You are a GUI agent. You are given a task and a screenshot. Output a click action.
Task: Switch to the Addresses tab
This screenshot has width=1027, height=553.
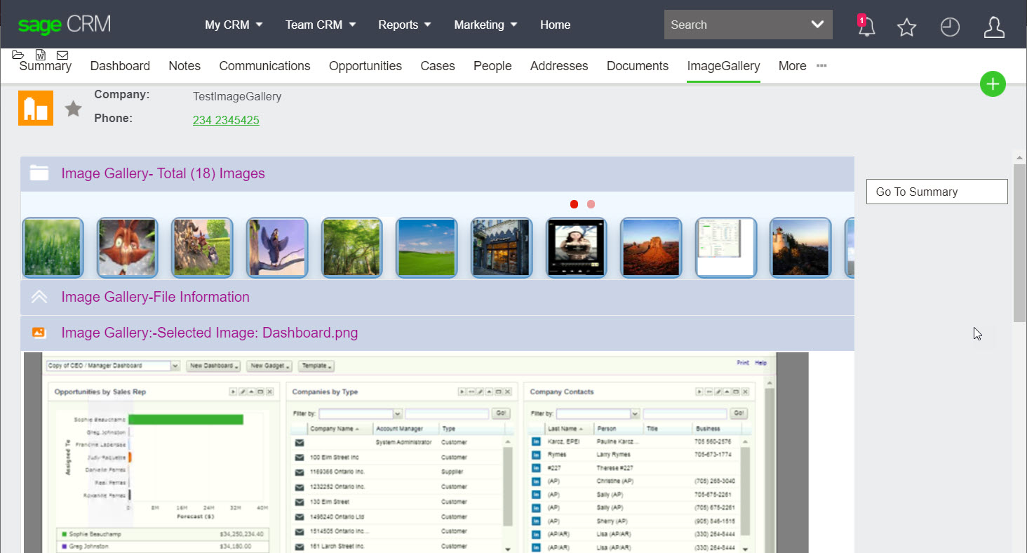tap(559, 66)
